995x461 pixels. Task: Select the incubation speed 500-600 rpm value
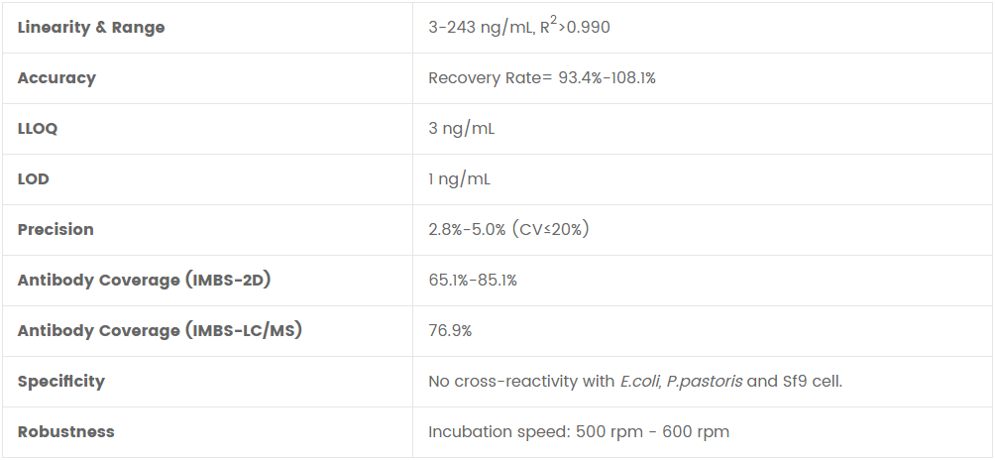coord(579,432)
